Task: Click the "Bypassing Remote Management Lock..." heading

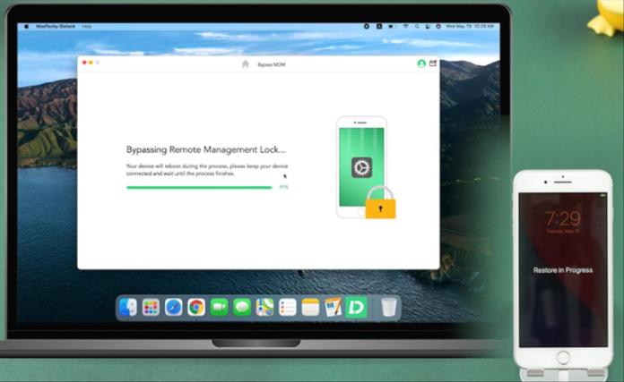Action: point(205,149)
